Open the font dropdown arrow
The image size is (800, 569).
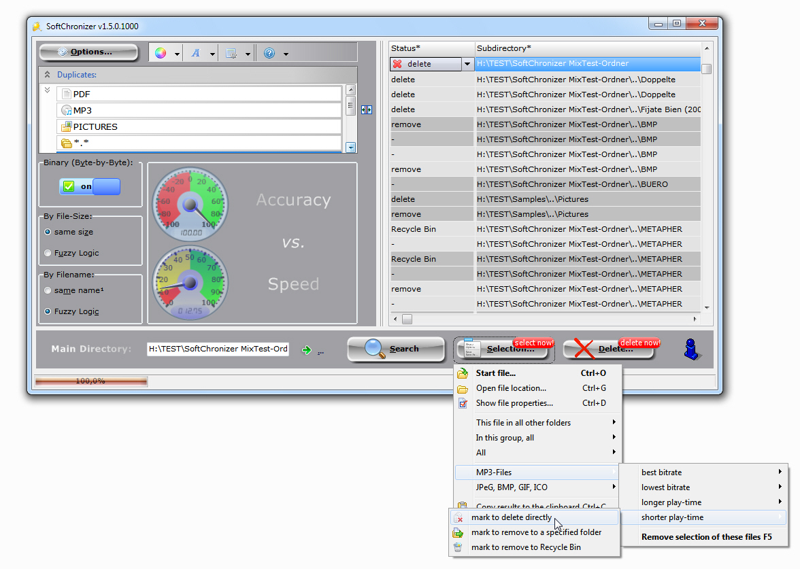pyautogui.click(x=212, y=54)
